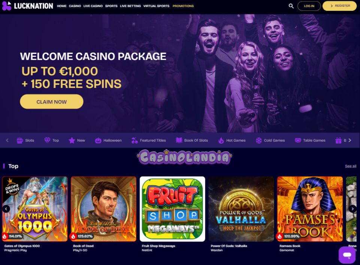Screen dimensions: 360x265
Task: Open the Sports navigation item
Action: point(111,6)
